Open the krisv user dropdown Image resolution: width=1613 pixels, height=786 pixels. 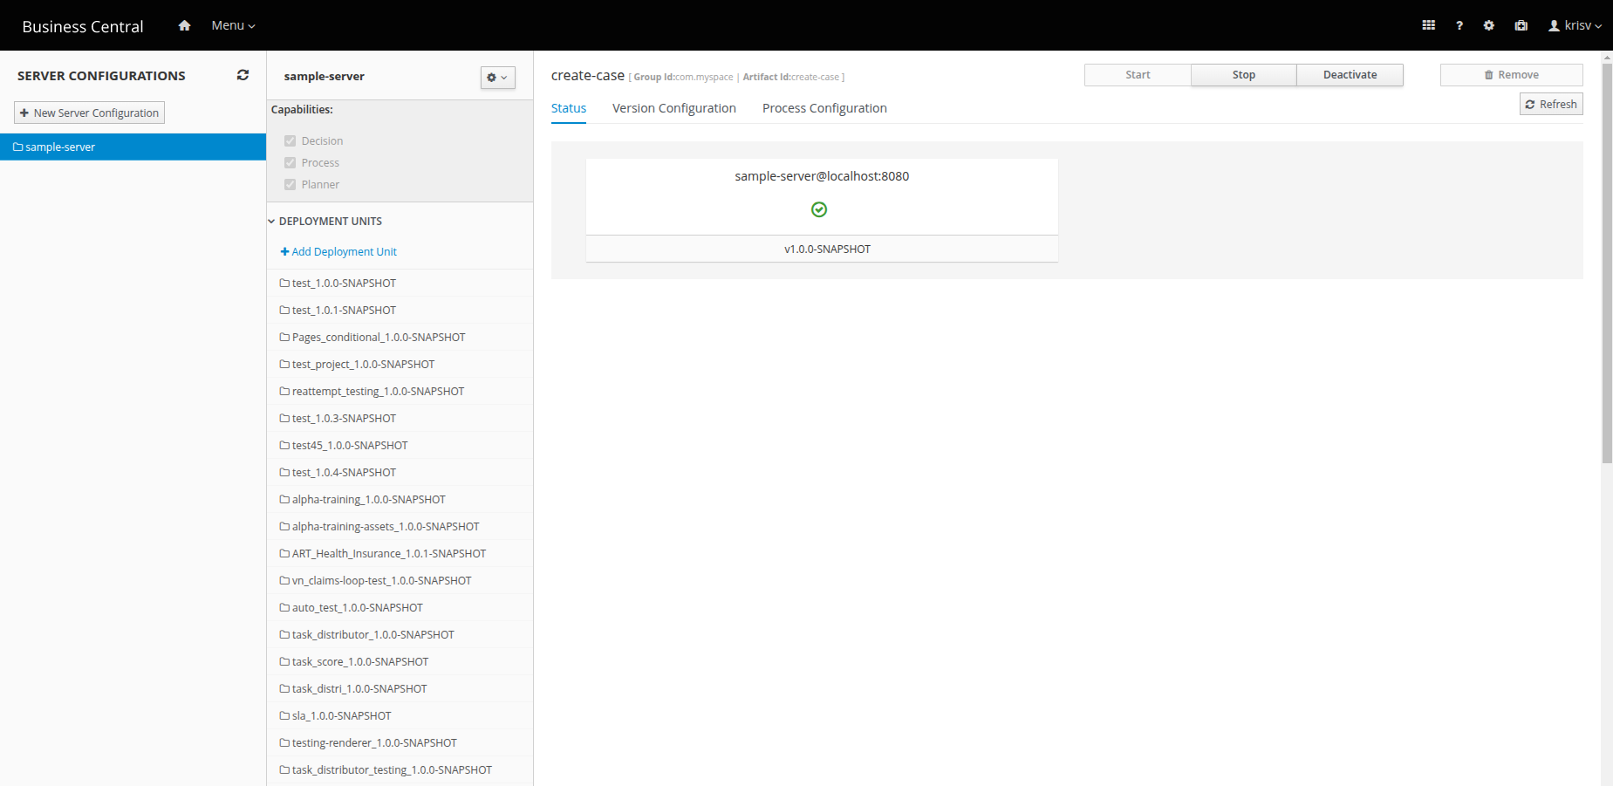1575,25
